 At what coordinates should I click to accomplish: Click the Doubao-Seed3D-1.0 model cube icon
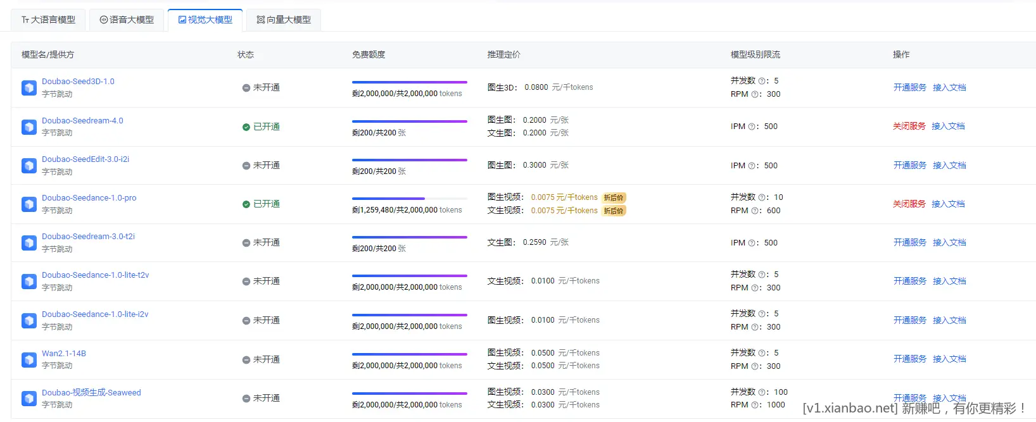[x=29, y=88]
